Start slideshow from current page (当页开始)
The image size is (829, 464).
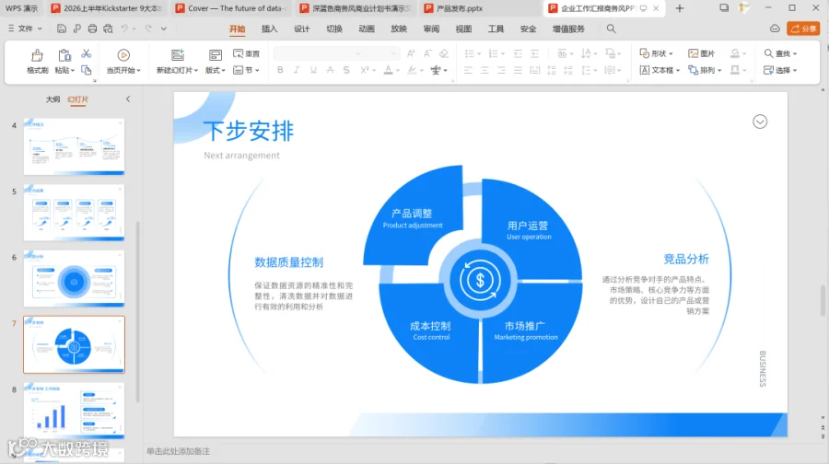(123, 62)
